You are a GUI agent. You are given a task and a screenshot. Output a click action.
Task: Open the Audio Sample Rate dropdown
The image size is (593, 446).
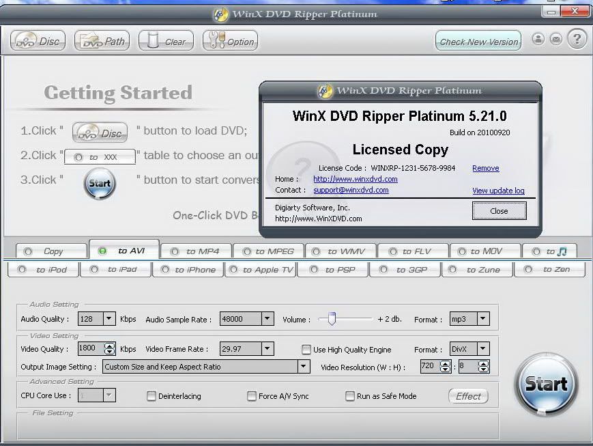(x=267, y=319)
